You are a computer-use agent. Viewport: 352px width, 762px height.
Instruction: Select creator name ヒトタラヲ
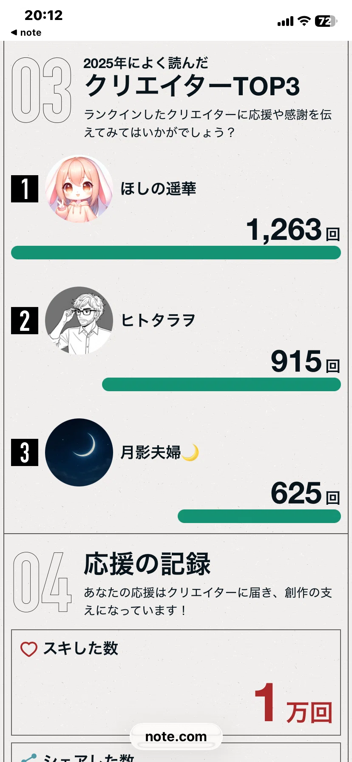pyautogui.click(x=158, y=320)
